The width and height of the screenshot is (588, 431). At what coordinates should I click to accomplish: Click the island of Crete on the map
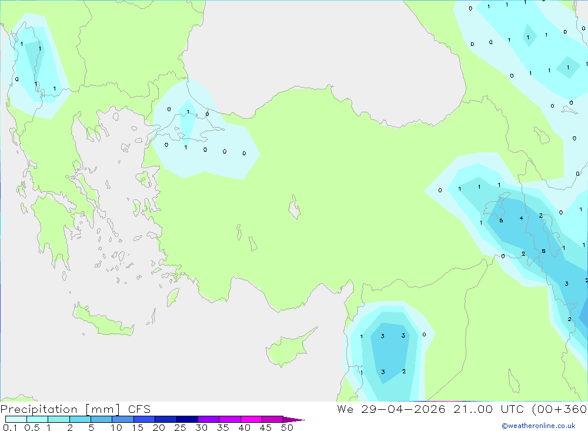point(102,320)
